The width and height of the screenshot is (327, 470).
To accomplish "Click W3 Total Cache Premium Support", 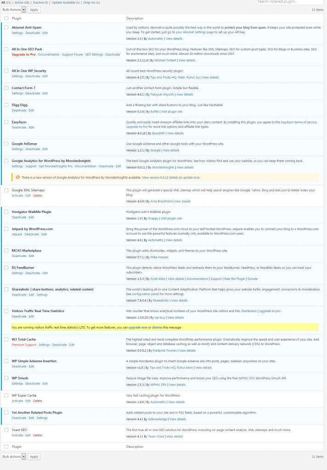I will coord(24,345).
